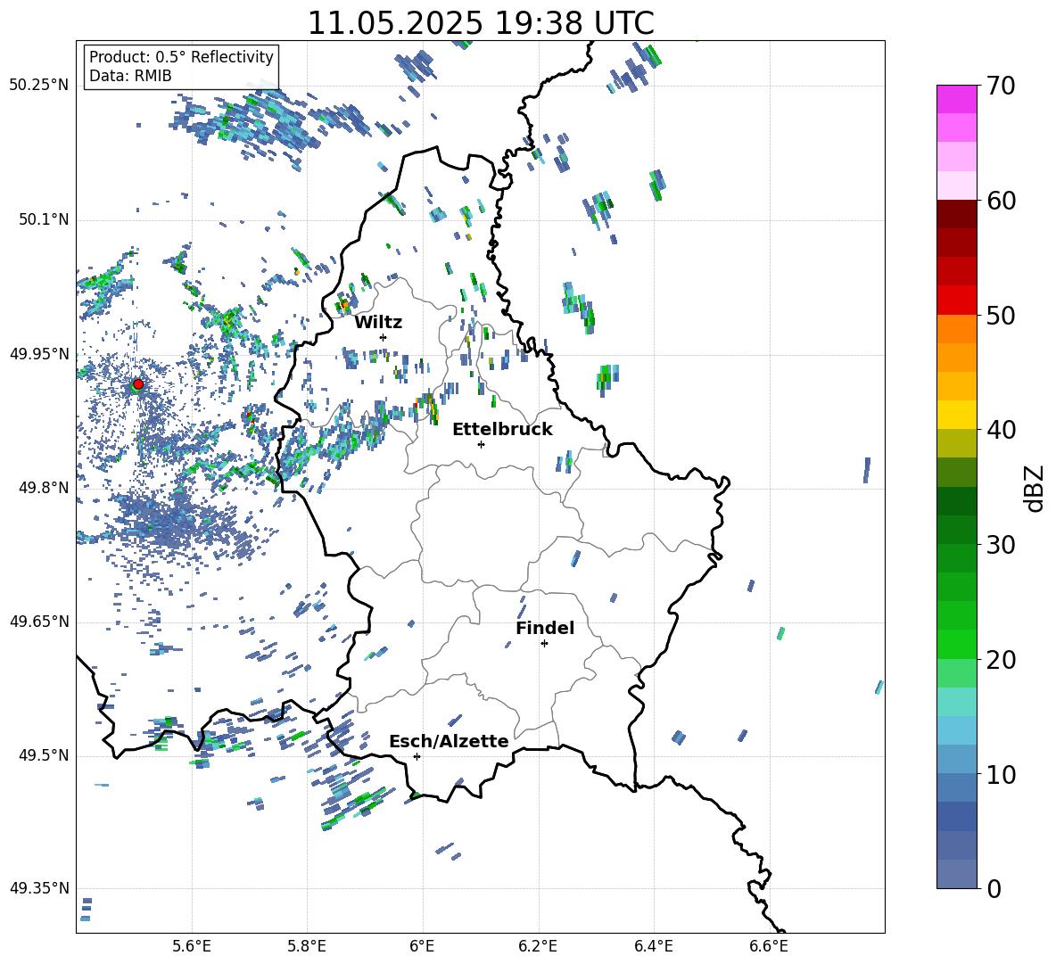The image size is (1056, 964).
Task: Click the 10 dBZ colorbar label
Action: [x=1000, y=775]
